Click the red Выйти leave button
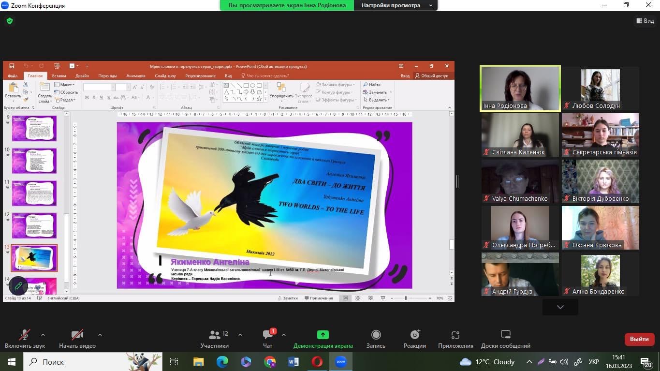This screenshot has width=660, height=371. [x=639, y=339]
